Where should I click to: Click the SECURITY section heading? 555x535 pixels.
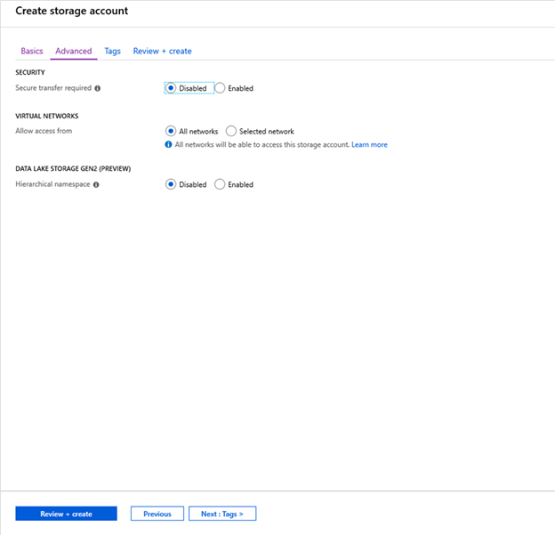tap(30, 72)
